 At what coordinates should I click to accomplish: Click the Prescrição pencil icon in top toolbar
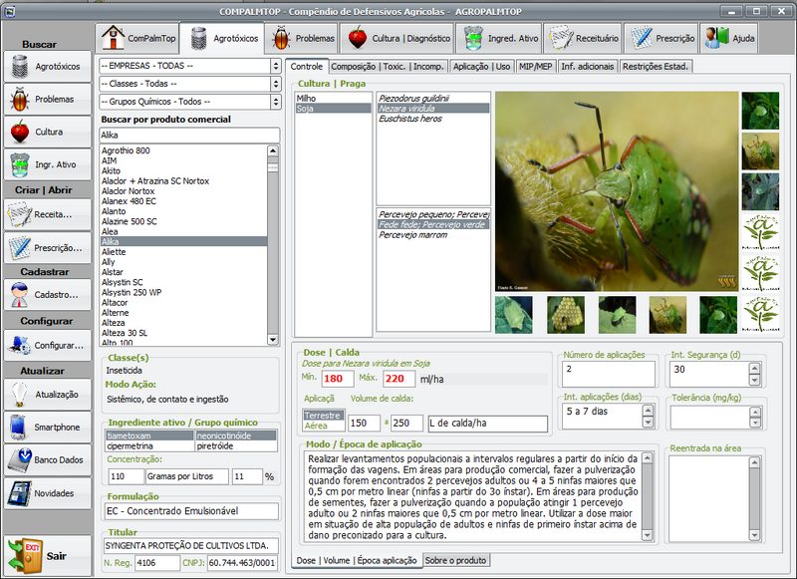click(642, 38)
